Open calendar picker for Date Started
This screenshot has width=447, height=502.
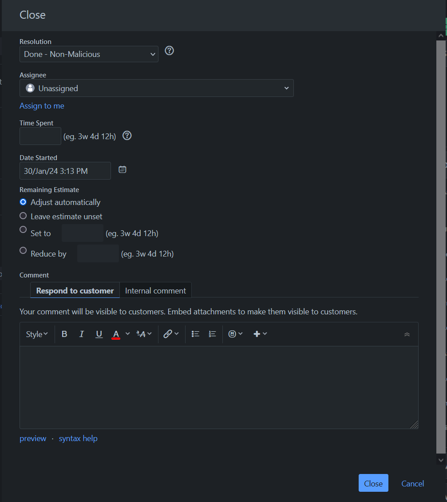123,169
